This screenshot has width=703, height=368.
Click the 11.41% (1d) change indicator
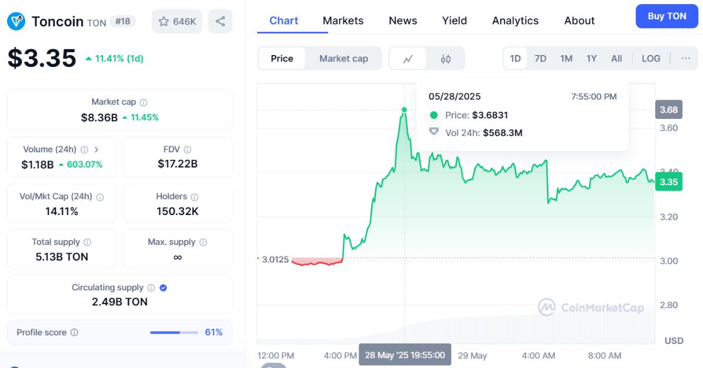[x=114, y=59]
